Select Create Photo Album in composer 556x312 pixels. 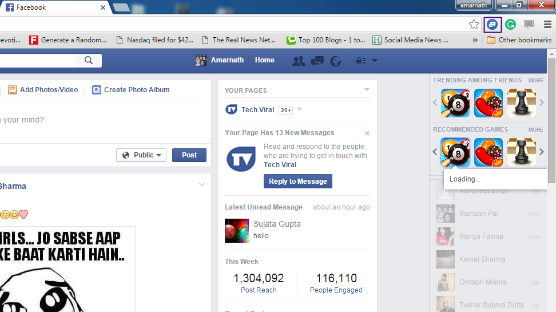click(x=131, y=90)
